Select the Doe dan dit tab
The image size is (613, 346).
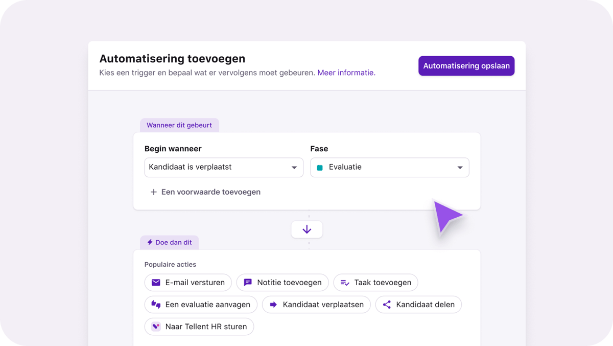(169, 242)
